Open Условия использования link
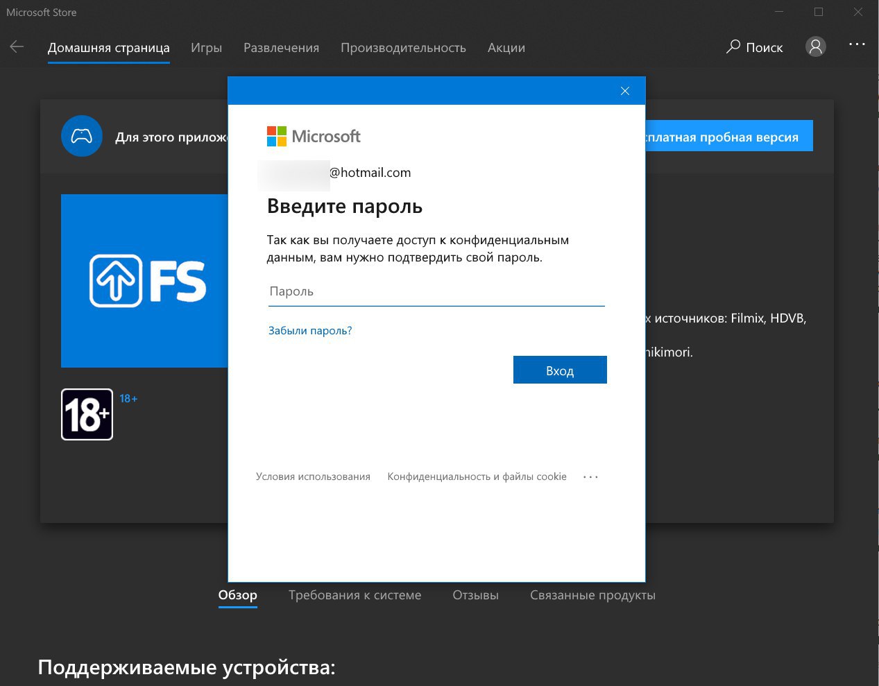 coord(313,477)
